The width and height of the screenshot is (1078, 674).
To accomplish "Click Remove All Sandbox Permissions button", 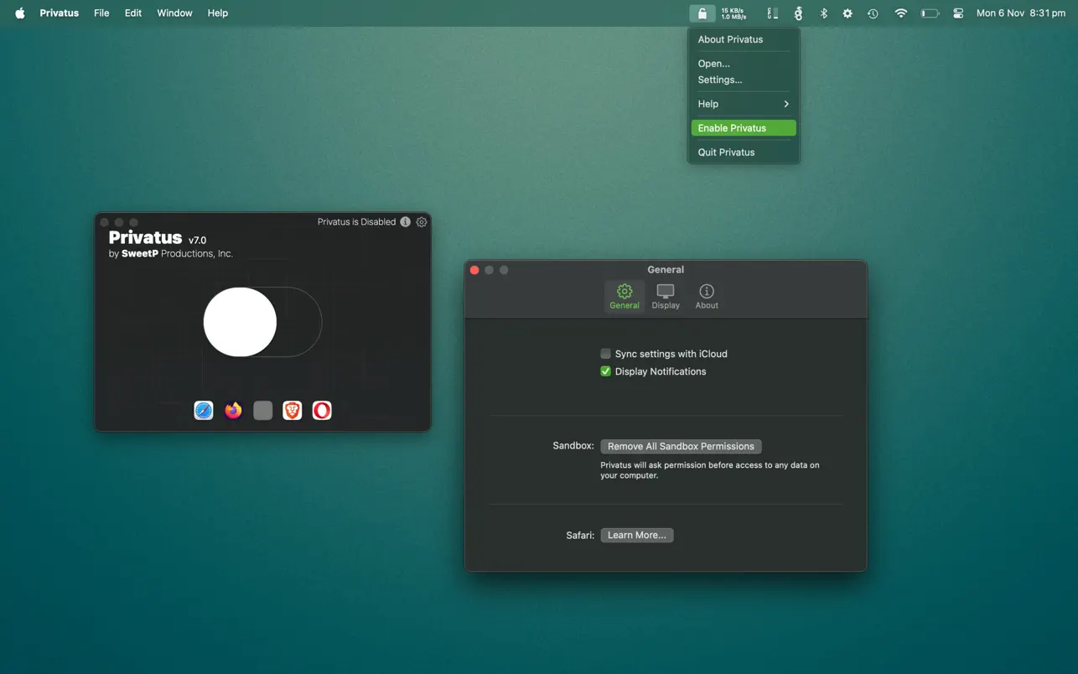I will click(681, 447).
